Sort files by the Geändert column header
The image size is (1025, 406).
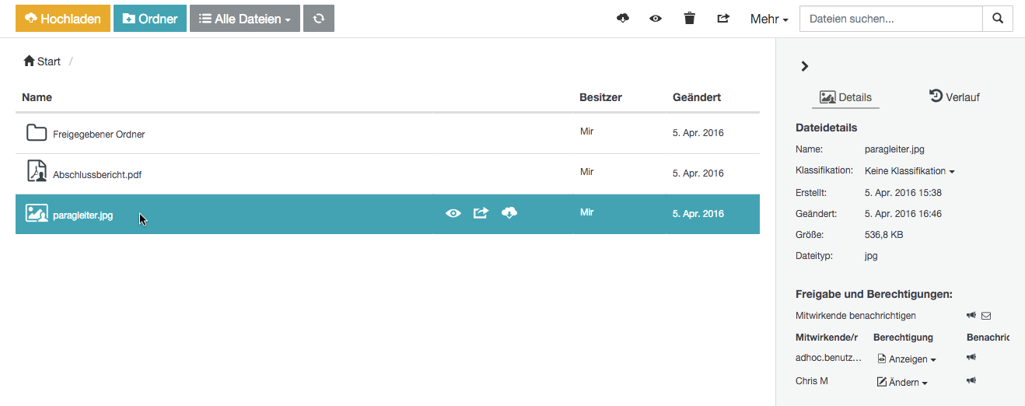coord(697,97)
